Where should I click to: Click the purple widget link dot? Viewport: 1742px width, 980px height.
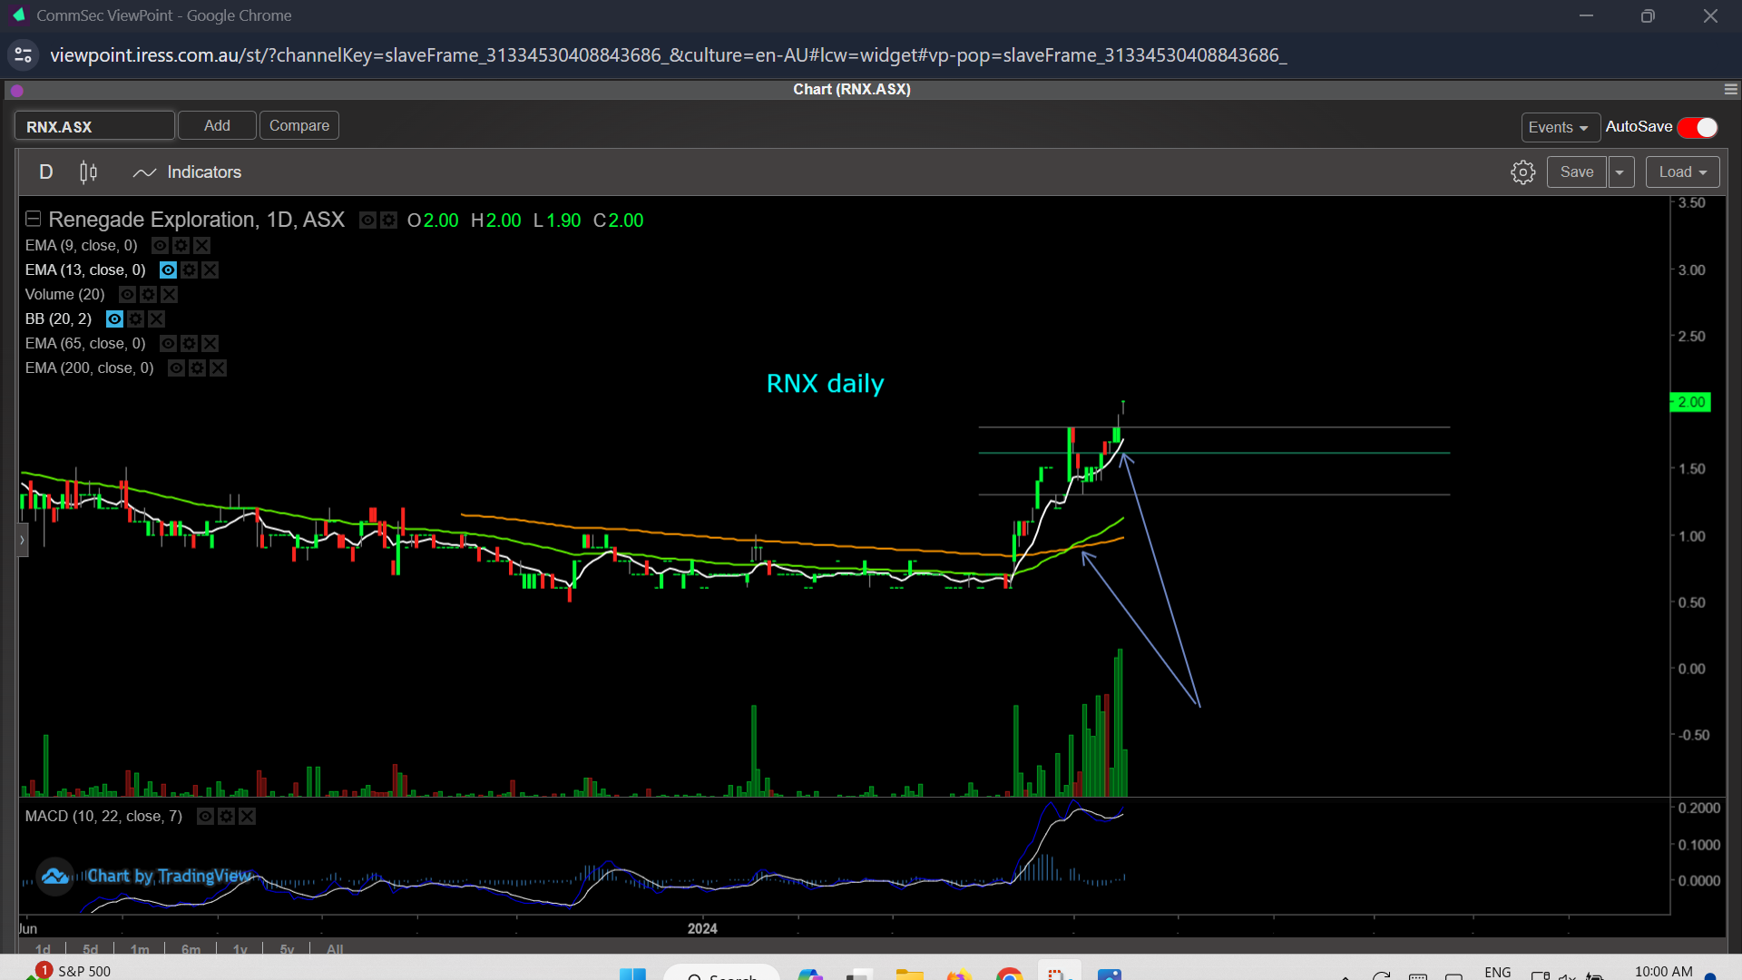point(17,91)
